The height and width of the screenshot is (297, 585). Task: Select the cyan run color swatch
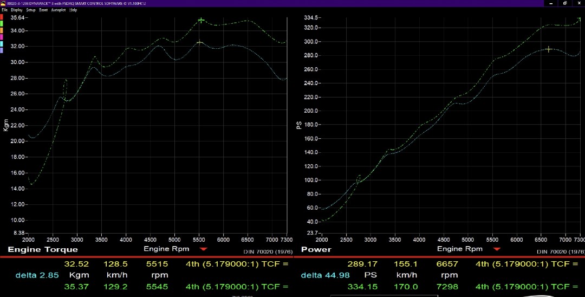[x=2, y=43]
